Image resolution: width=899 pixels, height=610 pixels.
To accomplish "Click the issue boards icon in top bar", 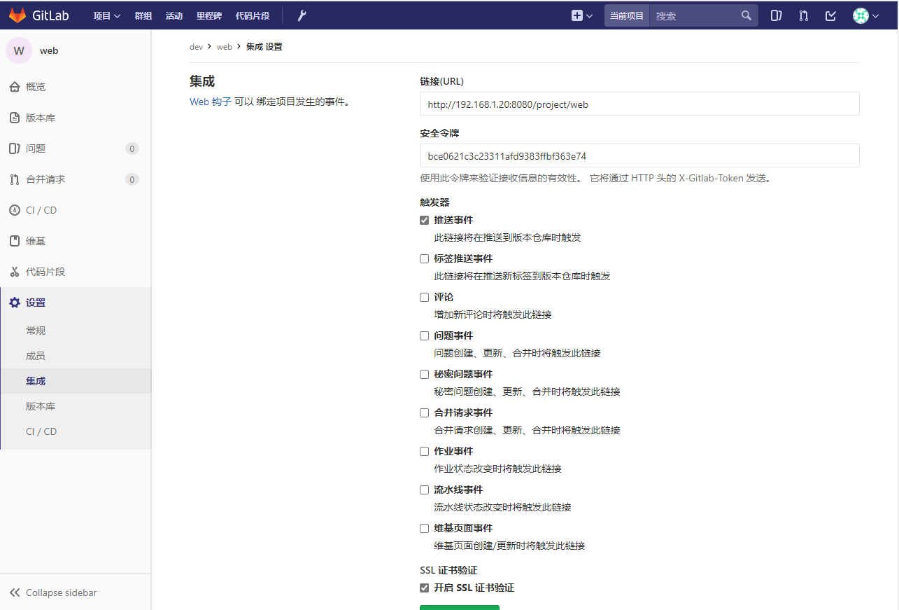I will point(776,15).
